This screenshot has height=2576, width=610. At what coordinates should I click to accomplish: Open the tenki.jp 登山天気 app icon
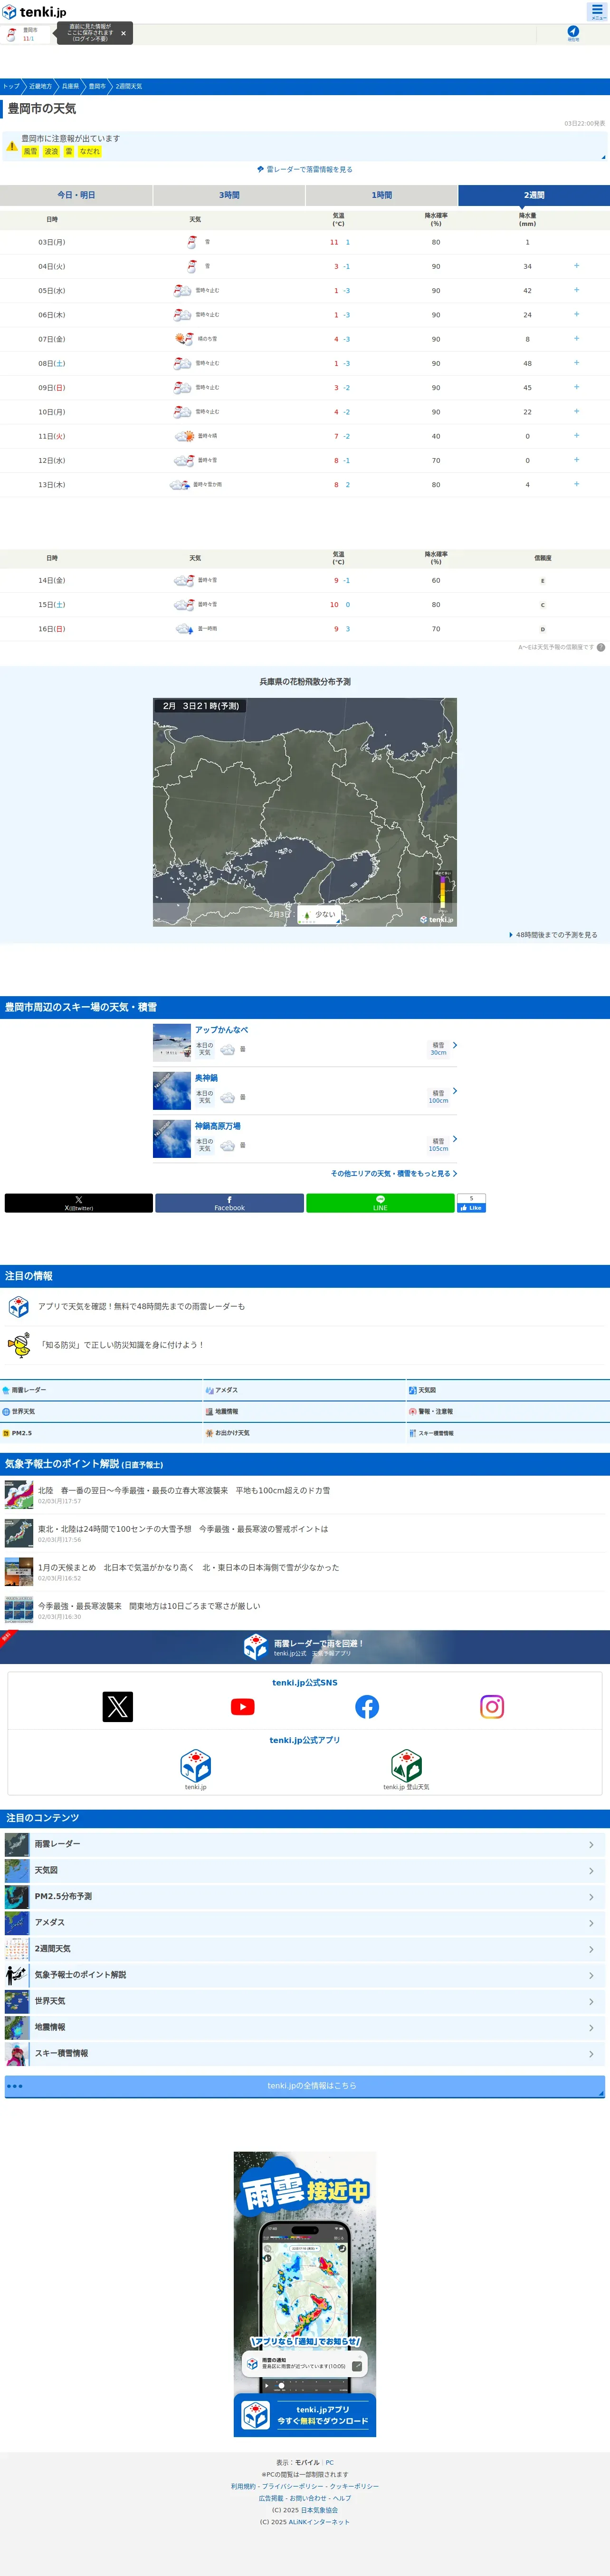(406, 1765)
